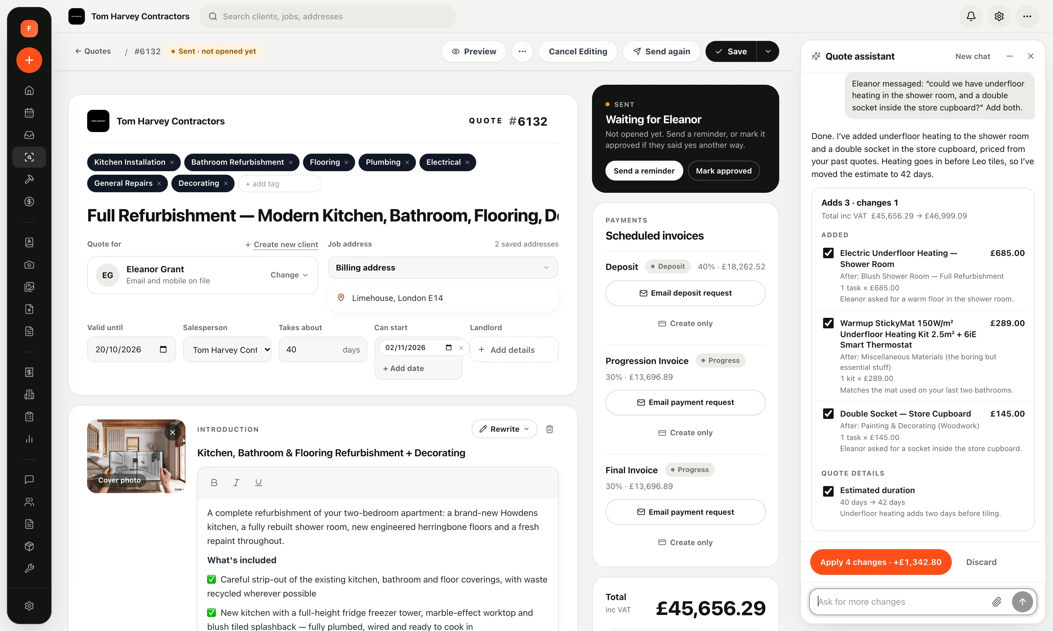Image resolution: width=1053 pixels, height=631 pixels.
Task: Send message with the arrow-up button
Action: (x=1022, y=602)
